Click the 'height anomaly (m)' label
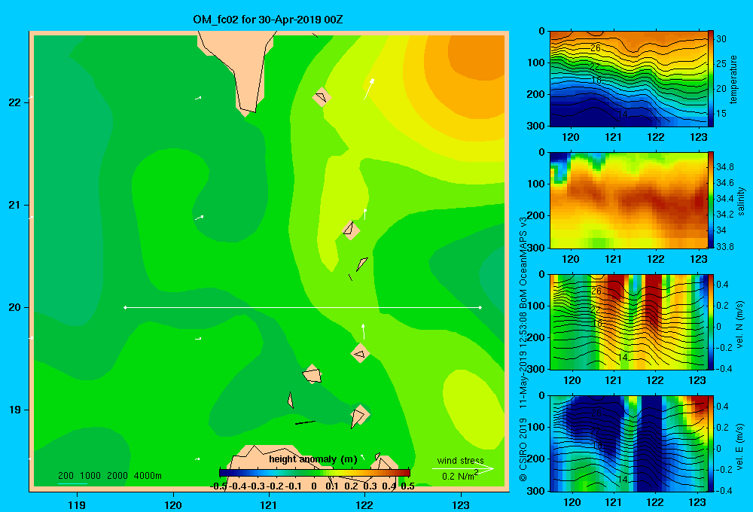Viewport: 753px width, 512px height. (x=313, y=459)
